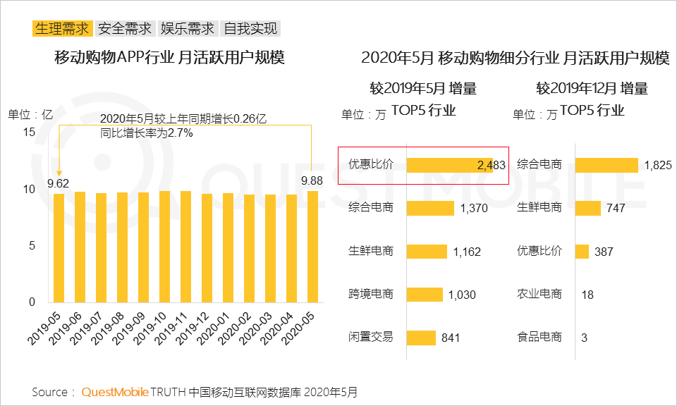
Task: Click the QuestMobile source link text
Action: pos(114,391)
